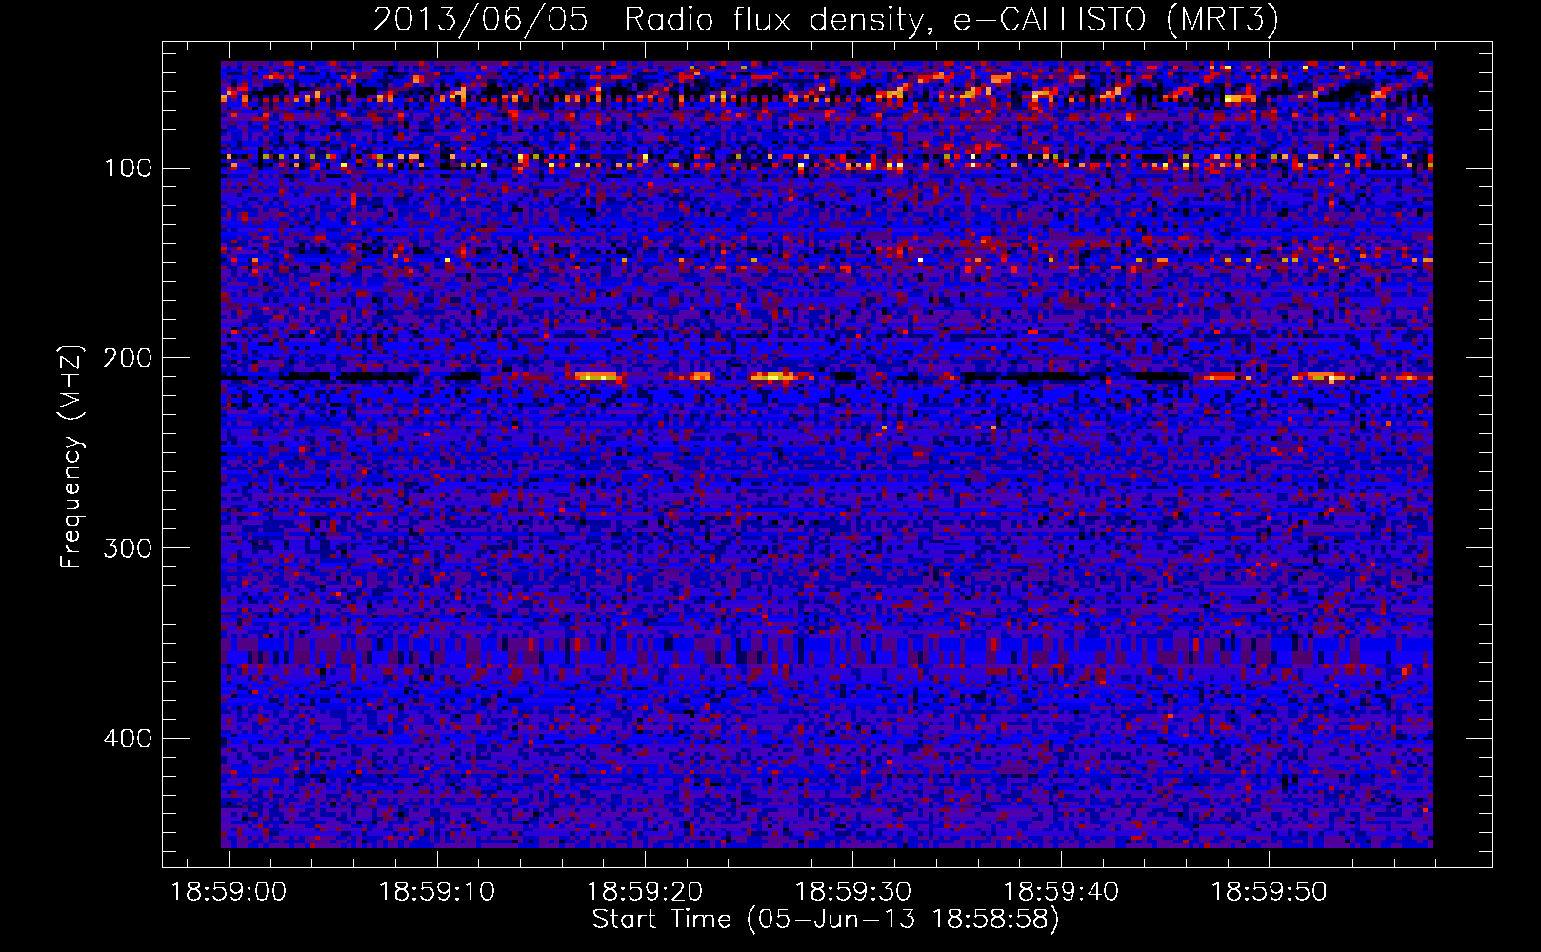Click the 100 frequency tick label

coord(129,168)
